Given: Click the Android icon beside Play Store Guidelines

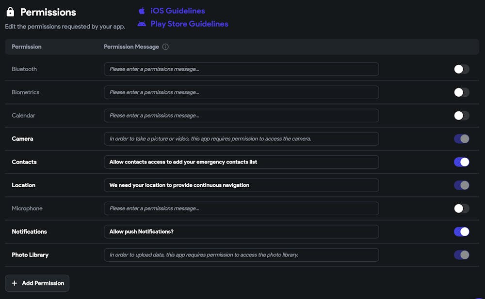Looking at the screenshot, I should [x=142, y=24].
